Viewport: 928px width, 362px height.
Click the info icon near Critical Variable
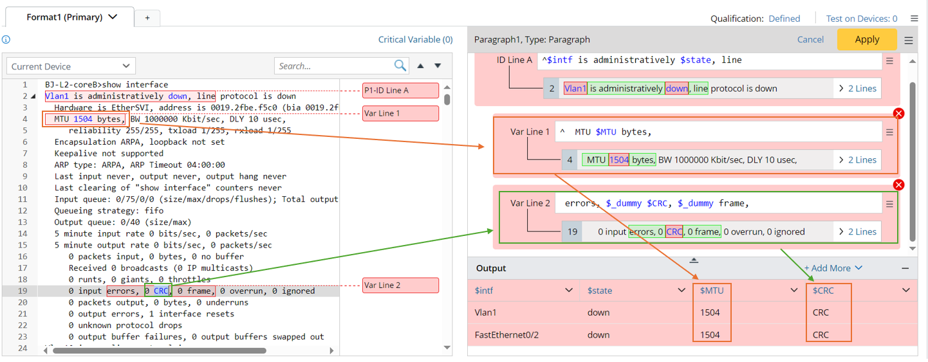tap(6, 40)
